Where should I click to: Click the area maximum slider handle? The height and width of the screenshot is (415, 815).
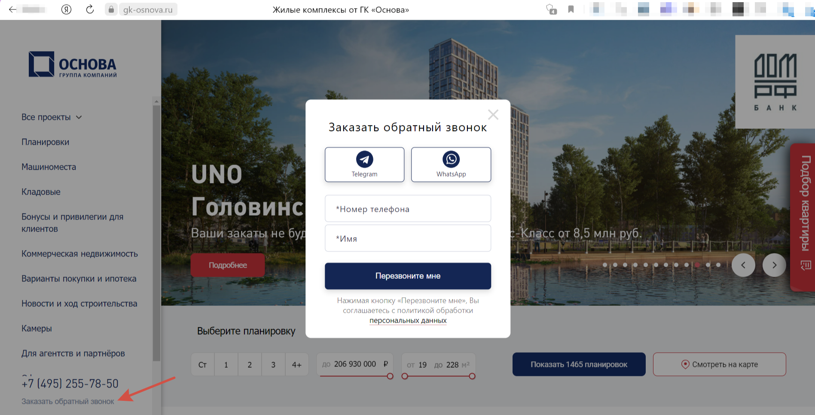coord(472,376)
